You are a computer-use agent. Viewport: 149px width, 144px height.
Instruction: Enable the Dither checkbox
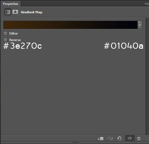5,34
